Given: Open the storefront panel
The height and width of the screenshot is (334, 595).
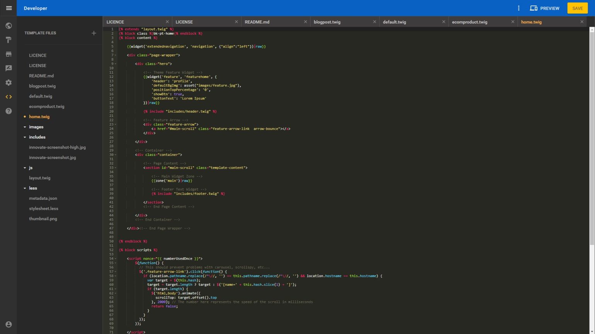Looking at the screenshot, I should [8, 54].
